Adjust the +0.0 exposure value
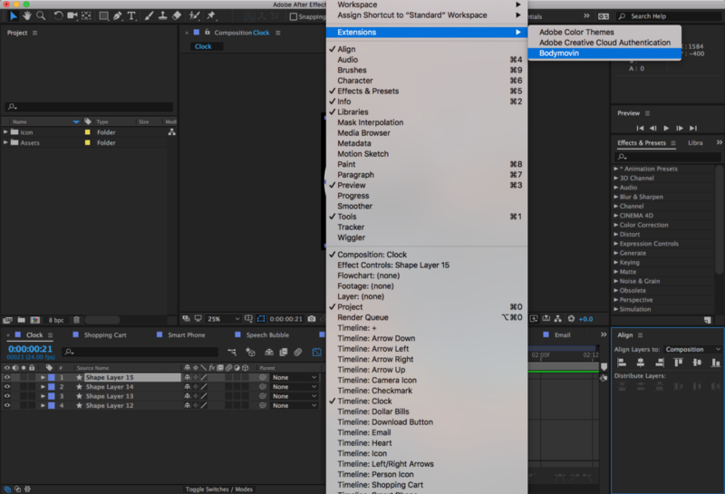 point(585,319)
